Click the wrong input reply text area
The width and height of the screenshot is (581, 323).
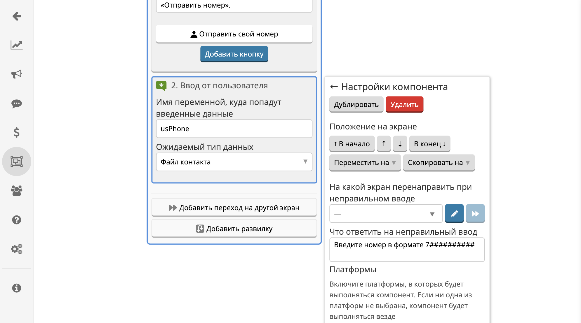point(407,250)
